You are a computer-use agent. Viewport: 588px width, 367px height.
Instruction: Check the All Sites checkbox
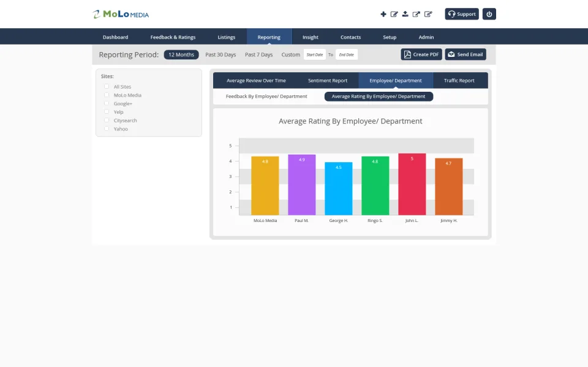(107, 86)
